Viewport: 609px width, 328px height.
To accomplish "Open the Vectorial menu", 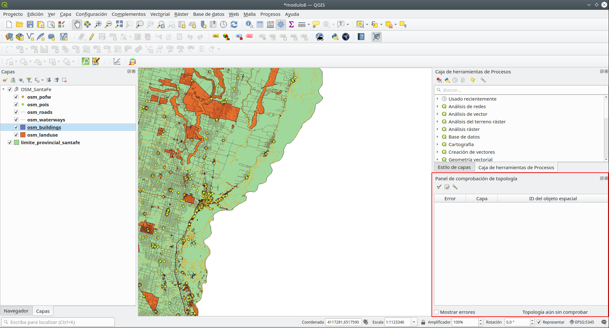I will coord(160,14).
